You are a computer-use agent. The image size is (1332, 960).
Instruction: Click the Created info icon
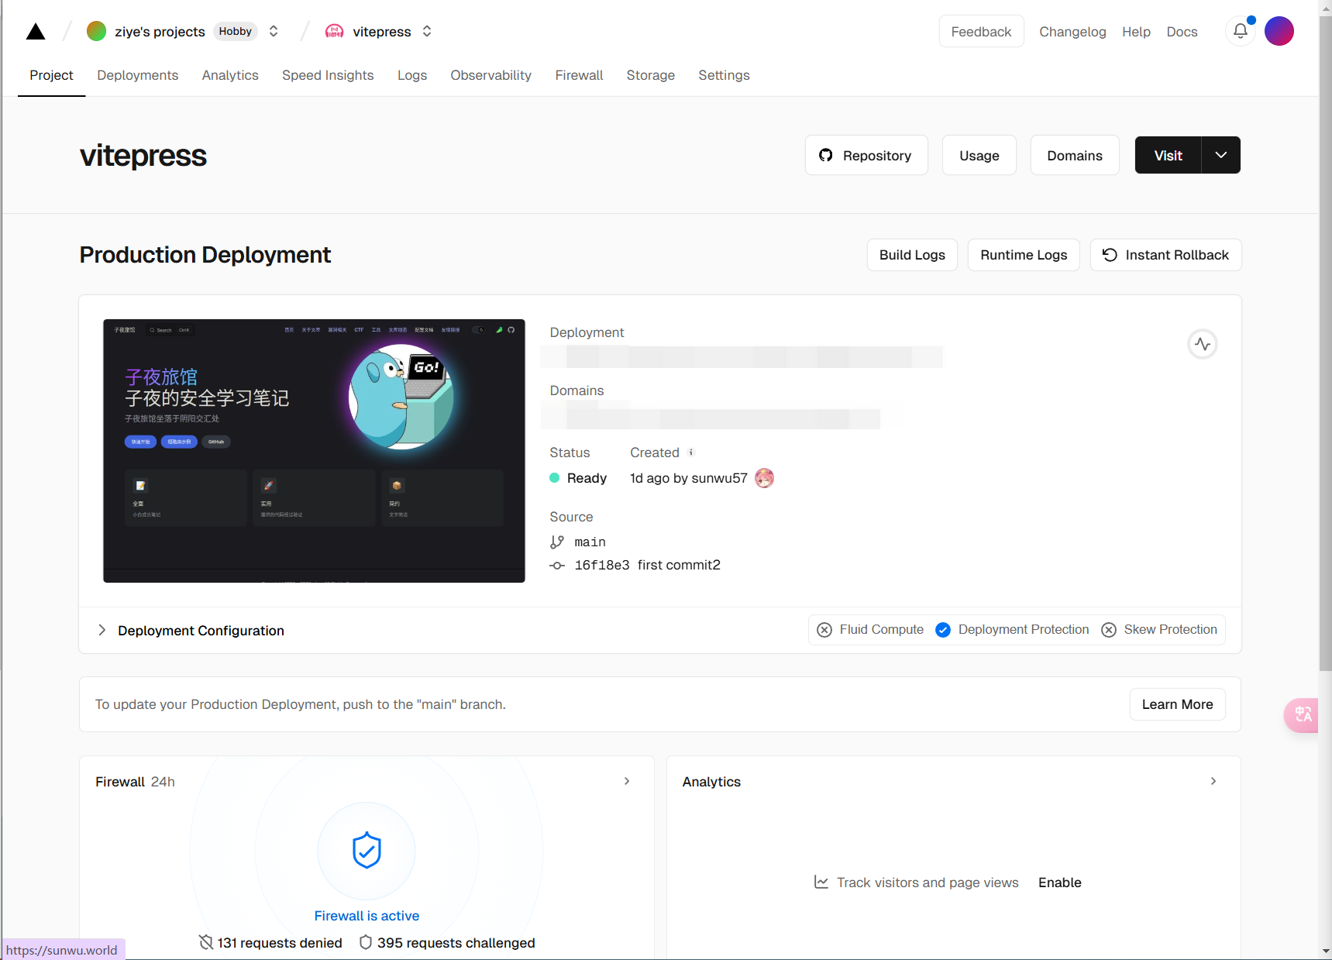coord(691,452)
